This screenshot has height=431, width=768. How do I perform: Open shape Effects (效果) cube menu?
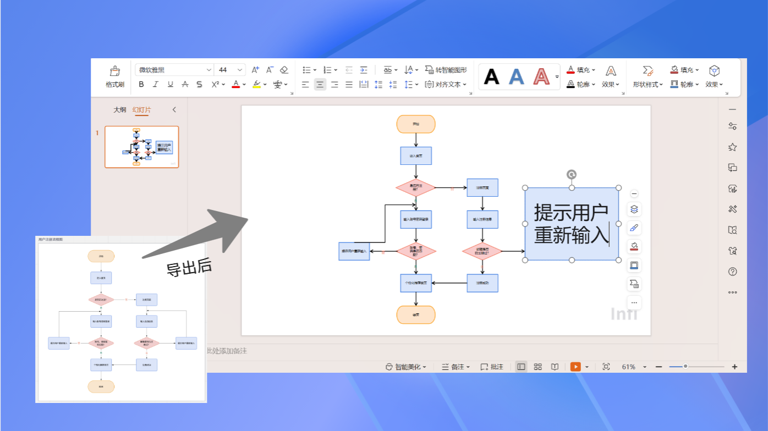pos(714,76)
